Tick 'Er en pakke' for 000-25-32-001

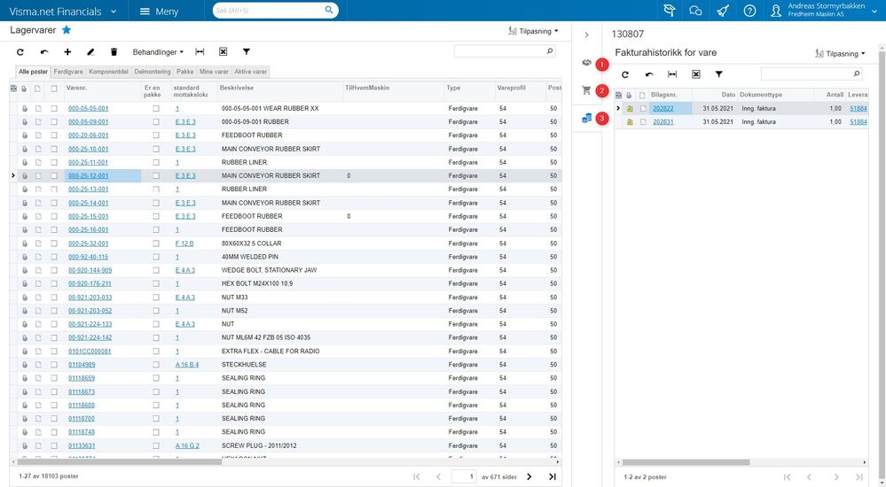click(x=156, y=243)
